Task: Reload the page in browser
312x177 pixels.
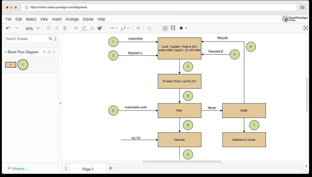Action: [27, 7]
